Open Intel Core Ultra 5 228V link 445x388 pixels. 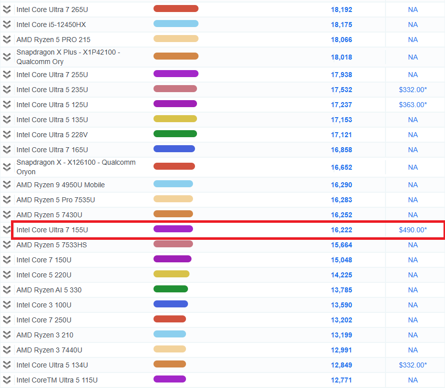[52, 135]
